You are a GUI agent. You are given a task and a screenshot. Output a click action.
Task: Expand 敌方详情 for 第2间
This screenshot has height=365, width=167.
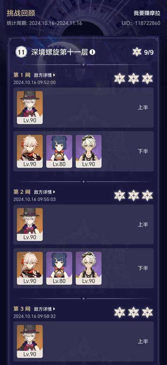45,192
